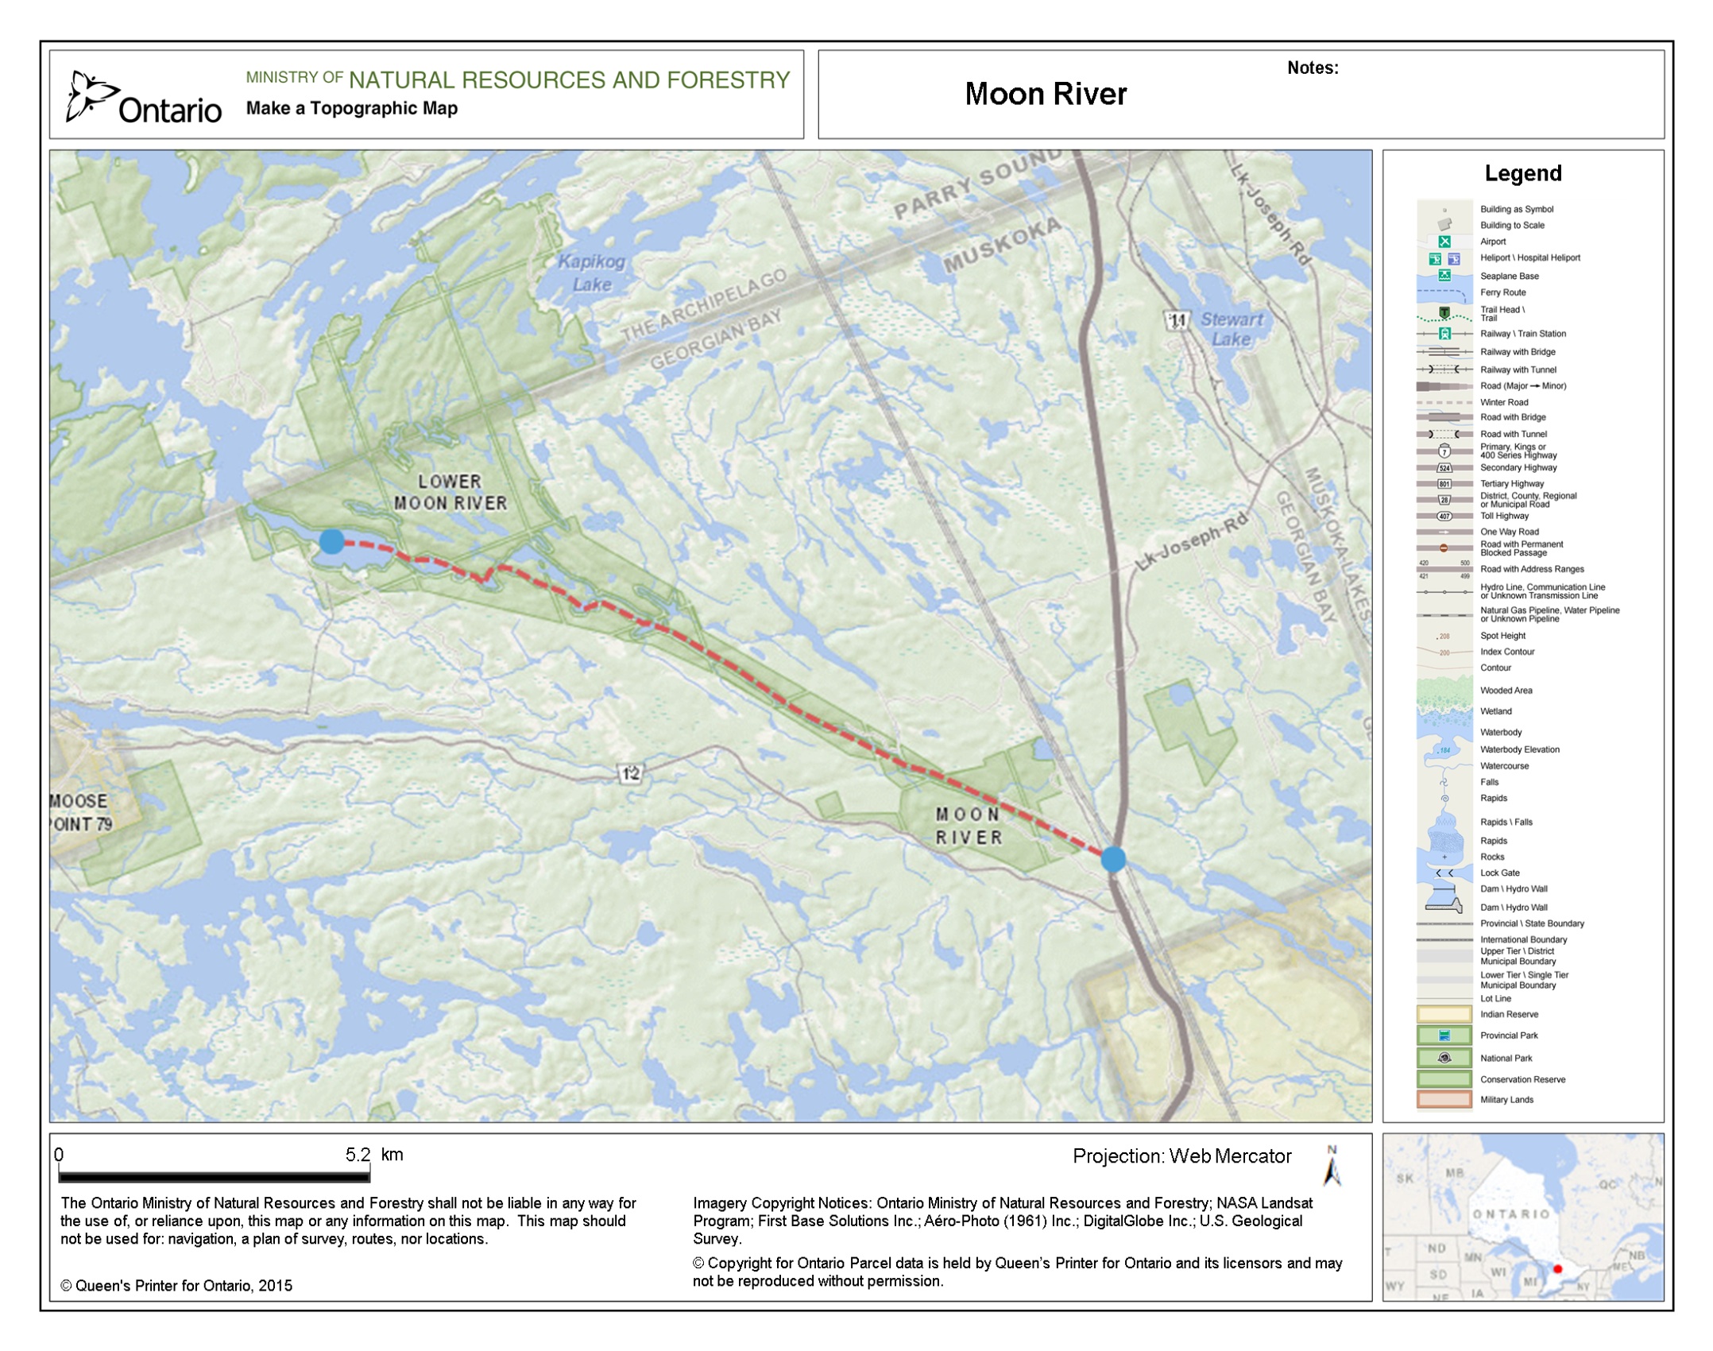Click the Moon River map title
This screenshot has width=1713, height=1351.
(x=1046, y=94)
